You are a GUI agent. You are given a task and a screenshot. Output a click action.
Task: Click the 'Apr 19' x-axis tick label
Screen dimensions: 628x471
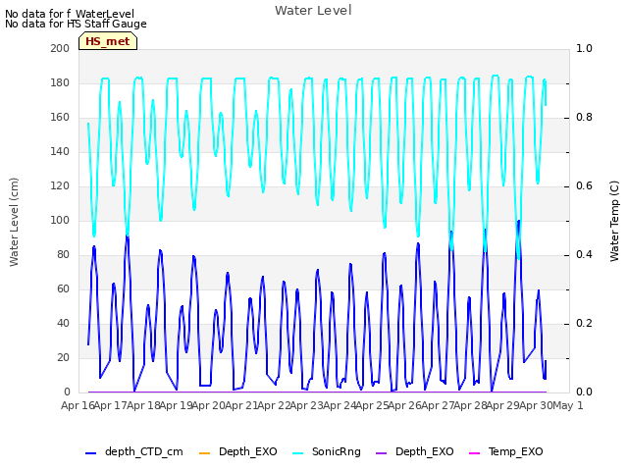pyautogui.click(x=176, y=405)
